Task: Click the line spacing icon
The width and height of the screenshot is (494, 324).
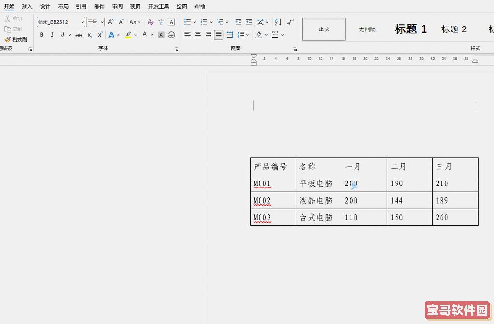Action: tap(241, 35)
